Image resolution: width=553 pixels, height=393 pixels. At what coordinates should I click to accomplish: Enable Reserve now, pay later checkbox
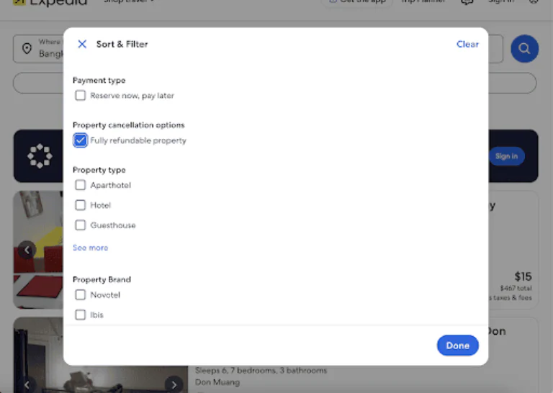pyautogui.click(x=81, y=96)
